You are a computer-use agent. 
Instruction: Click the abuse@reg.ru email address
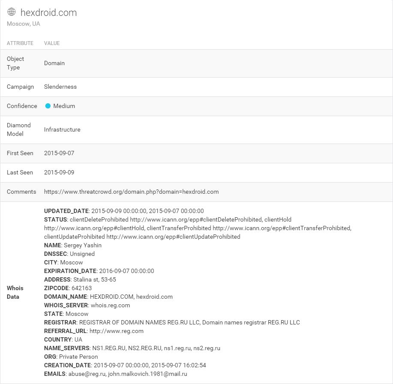point(87,374)
